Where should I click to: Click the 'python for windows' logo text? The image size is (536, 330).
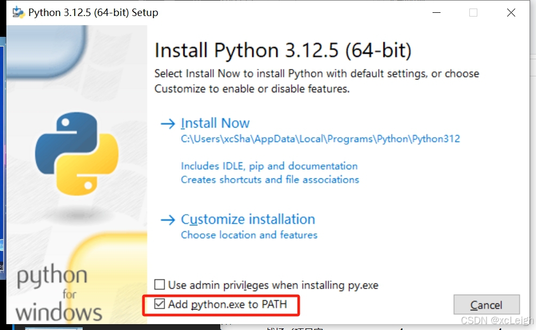click(x=59, y=293)
